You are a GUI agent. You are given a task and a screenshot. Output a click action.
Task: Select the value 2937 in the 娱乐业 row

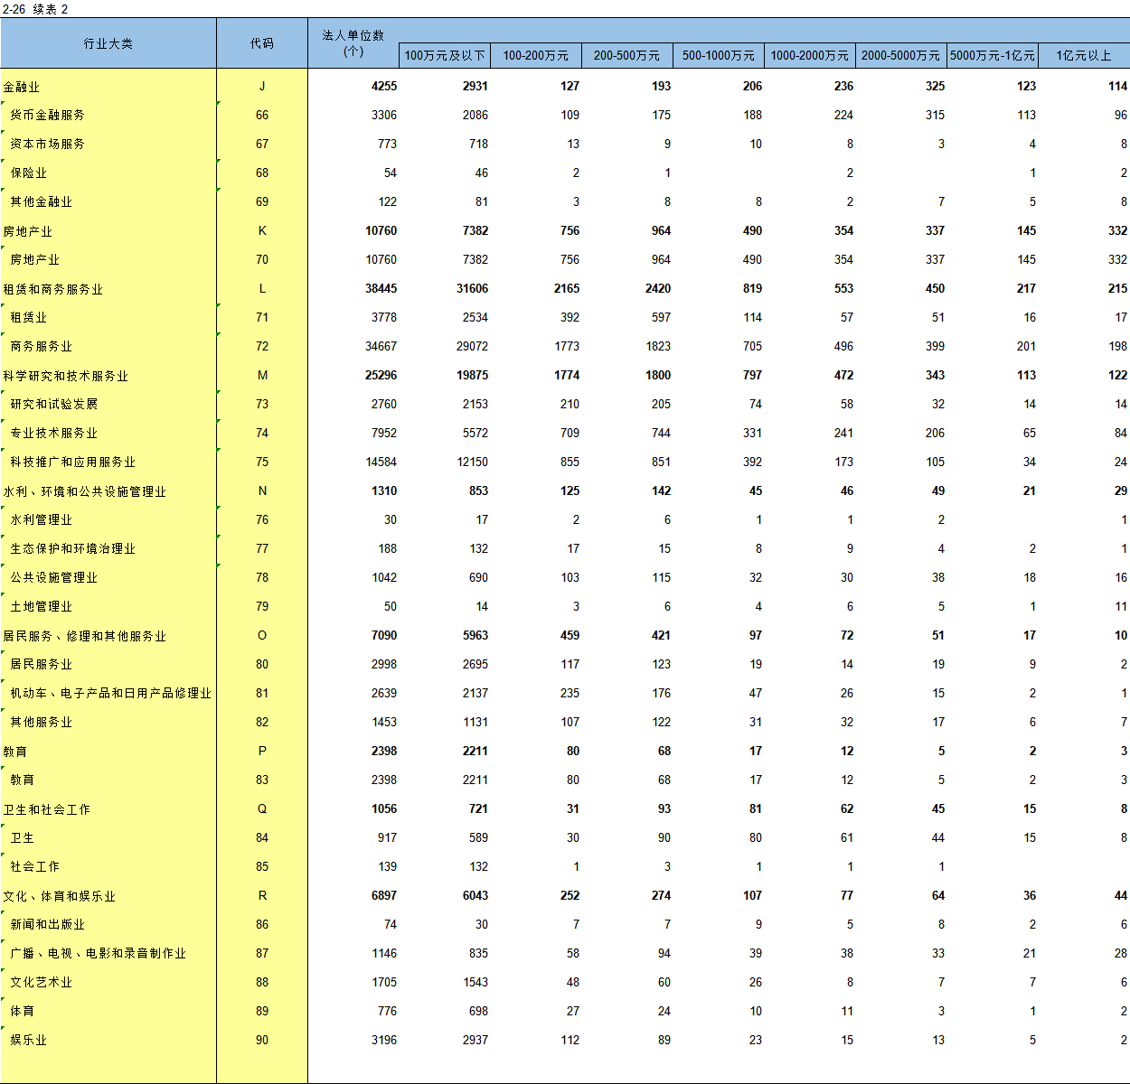[x=476, y=1041]
